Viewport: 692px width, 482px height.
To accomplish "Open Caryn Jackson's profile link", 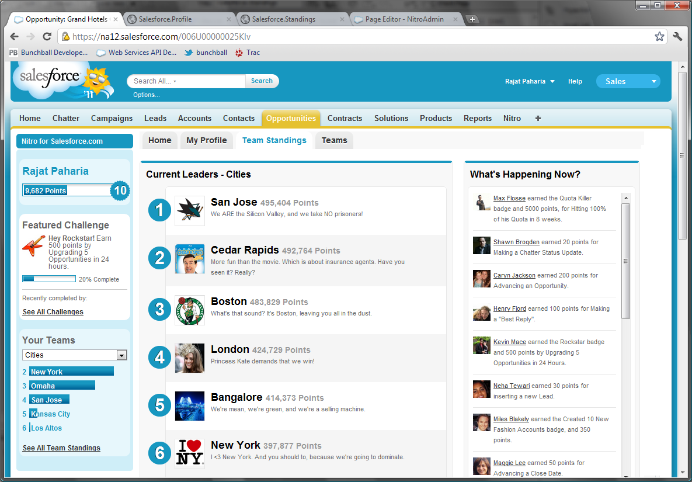I will pyautogui.click(x=514, y=275).
